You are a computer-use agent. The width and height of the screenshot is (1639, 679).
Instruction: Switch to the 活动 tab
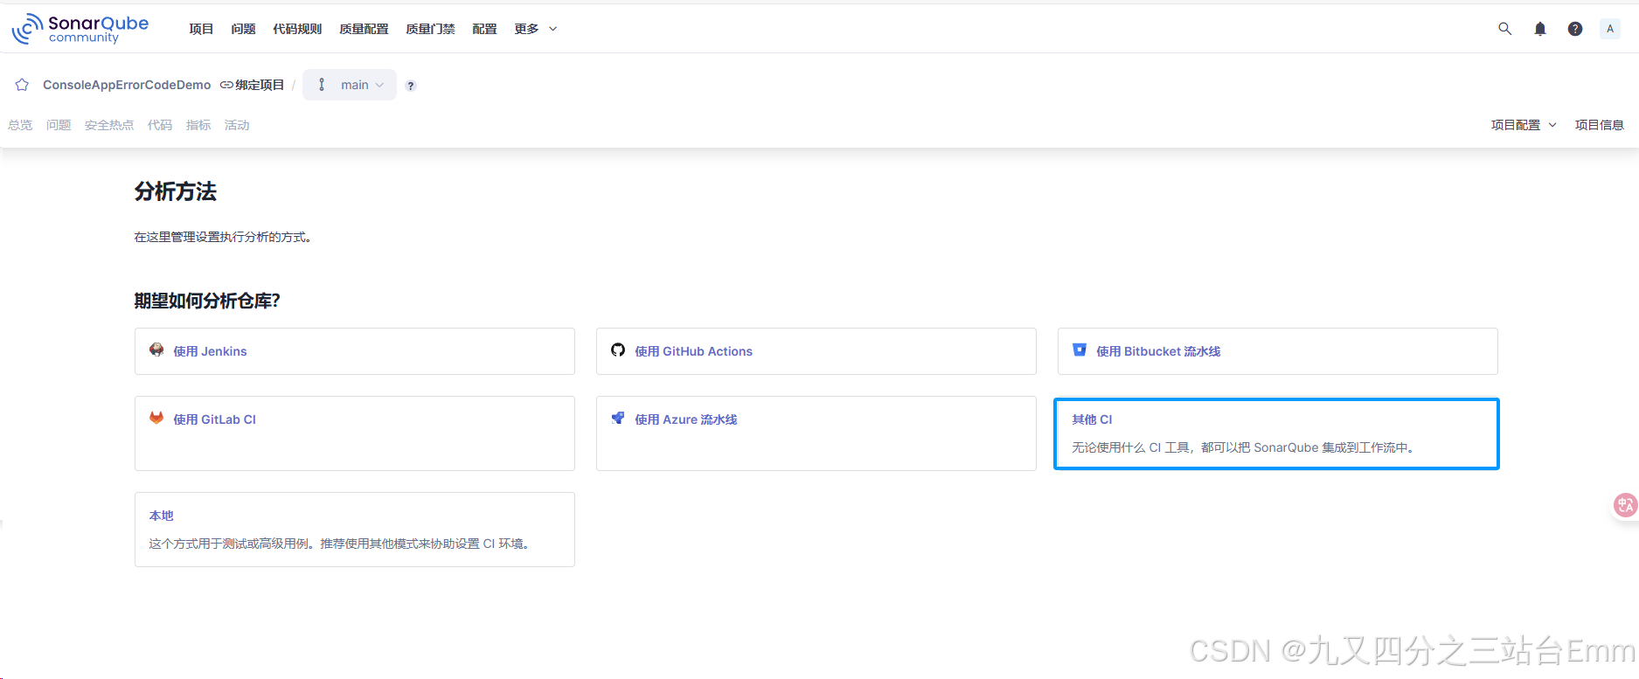coord(237,125)
